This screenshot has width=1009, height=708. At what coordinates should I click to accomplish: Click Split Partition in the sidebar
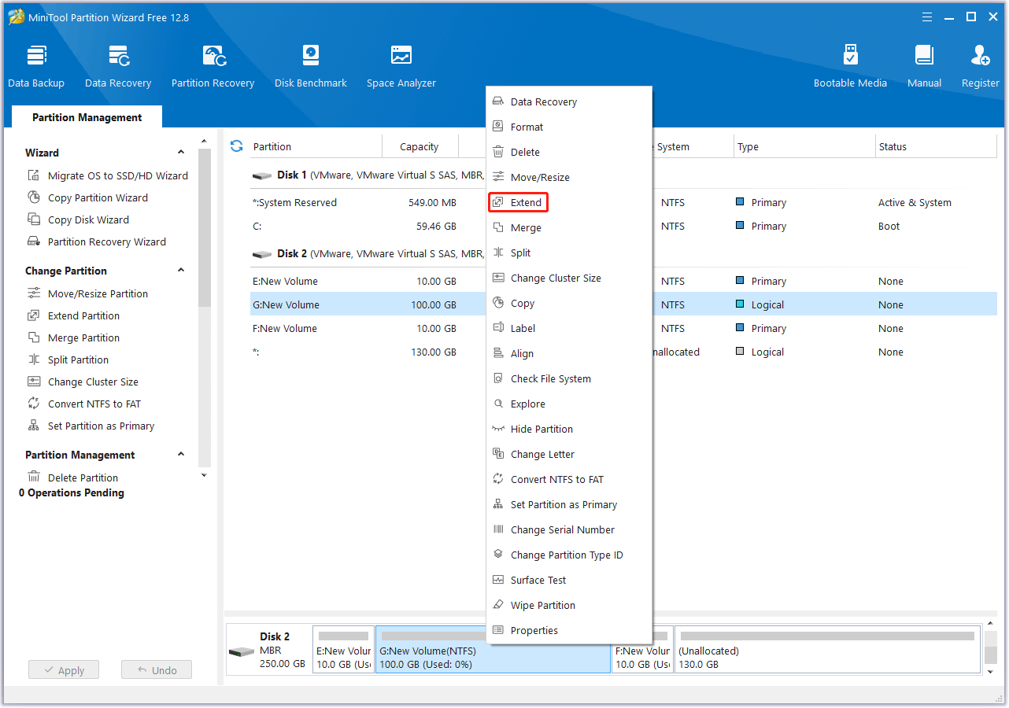coord(68,360)
